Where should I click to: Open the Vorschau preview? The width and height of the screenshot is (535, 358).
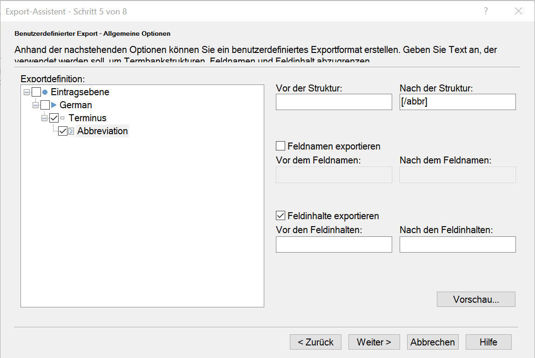(476, 299)
